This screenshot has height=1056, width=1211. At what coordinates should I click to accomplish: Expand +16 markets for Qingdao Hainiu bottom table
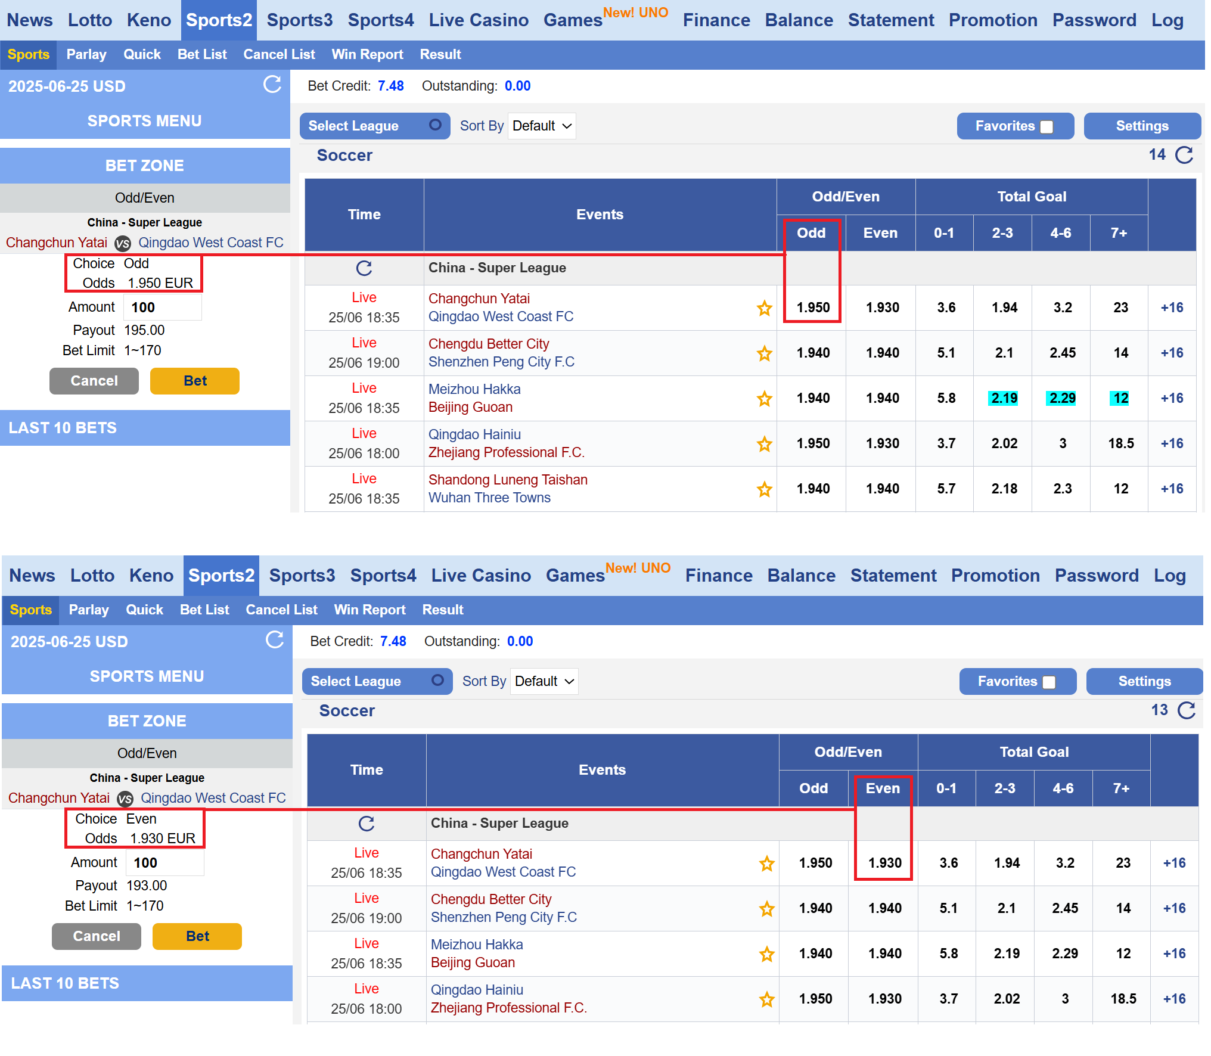1174,999
